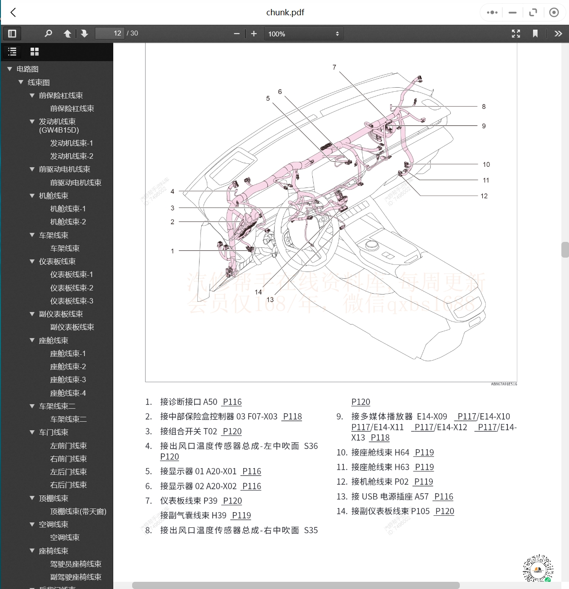Zoom out of the document
The height and width of the screenshot is (589, 569).
[237, 33]
